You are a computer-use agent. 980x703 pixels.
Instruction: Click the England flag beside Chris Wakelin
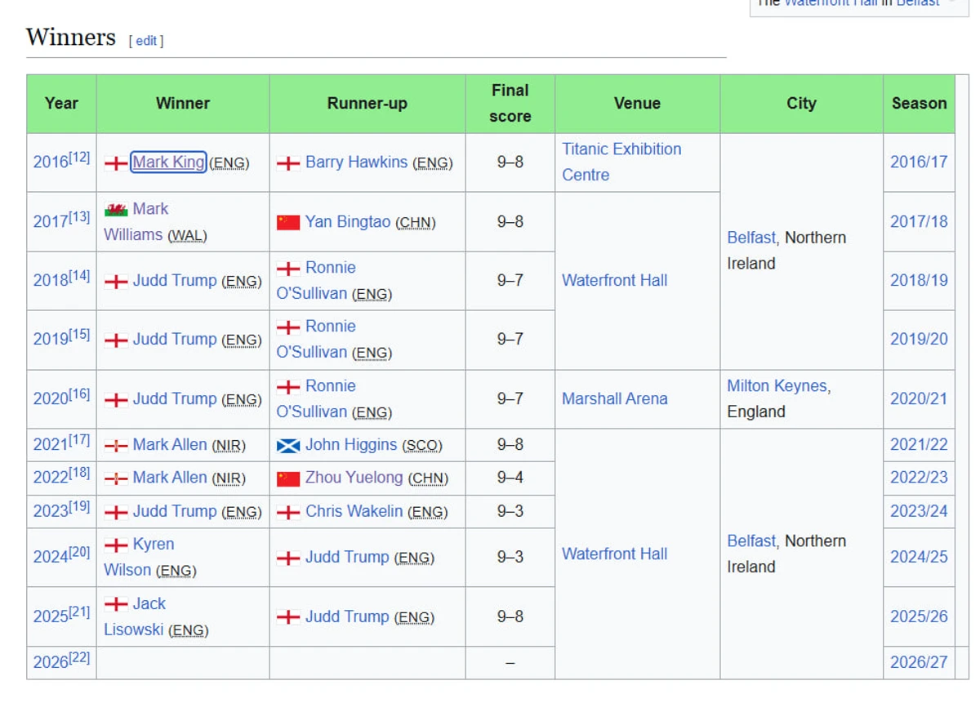click(288, 513)
